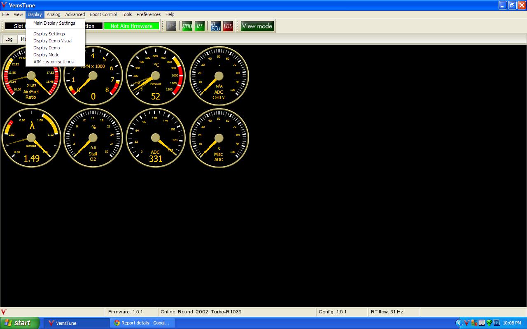
Task: Choose Display Mode from the menu
Action: [55, 55]
